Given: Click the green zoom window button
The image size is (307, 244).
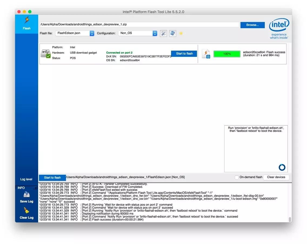Looking at the screenshot, I should click(30, 12).
